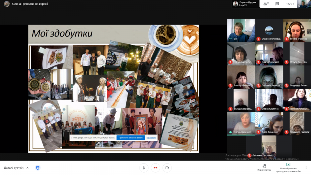Image resolution: width=311 pixels, height=175 pixels.
Task: Click muted mic icon on Людмила Велич tile
Action: (287, 86)
